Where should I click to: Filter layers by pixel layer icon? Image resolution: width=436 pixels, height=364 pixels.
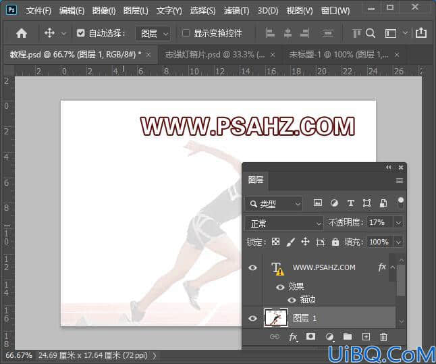point(317,203)
